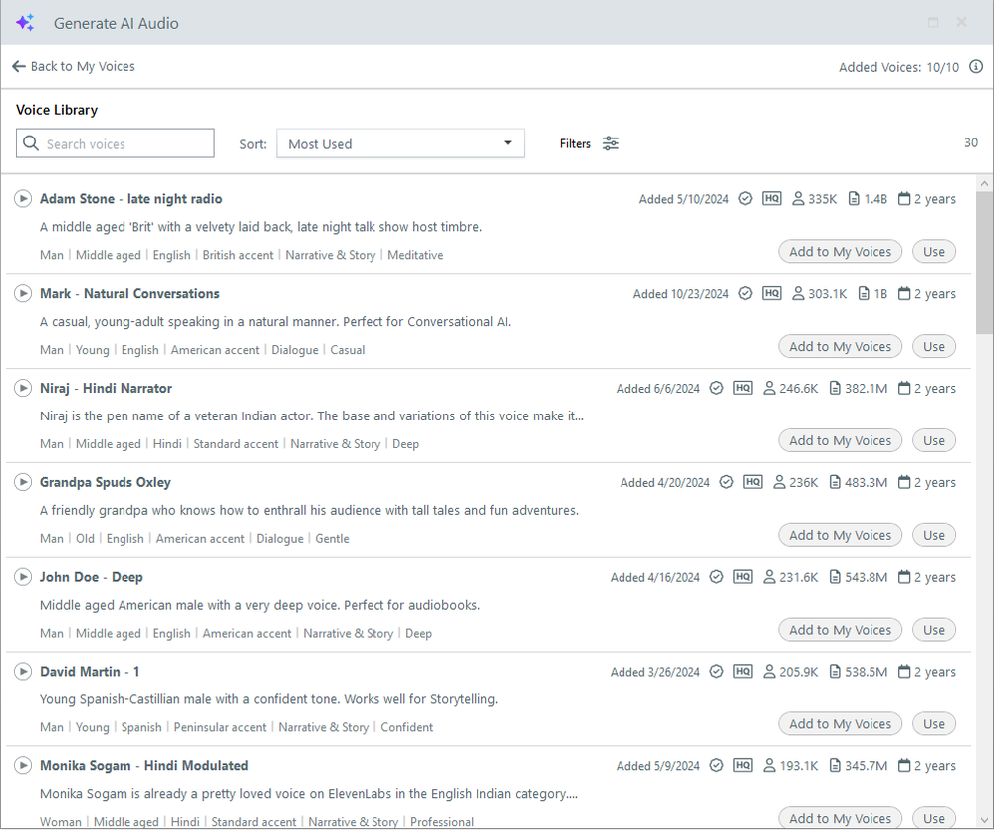Play the Adam Stone voice preview
The image size is (995, 830).
(23, 199)
